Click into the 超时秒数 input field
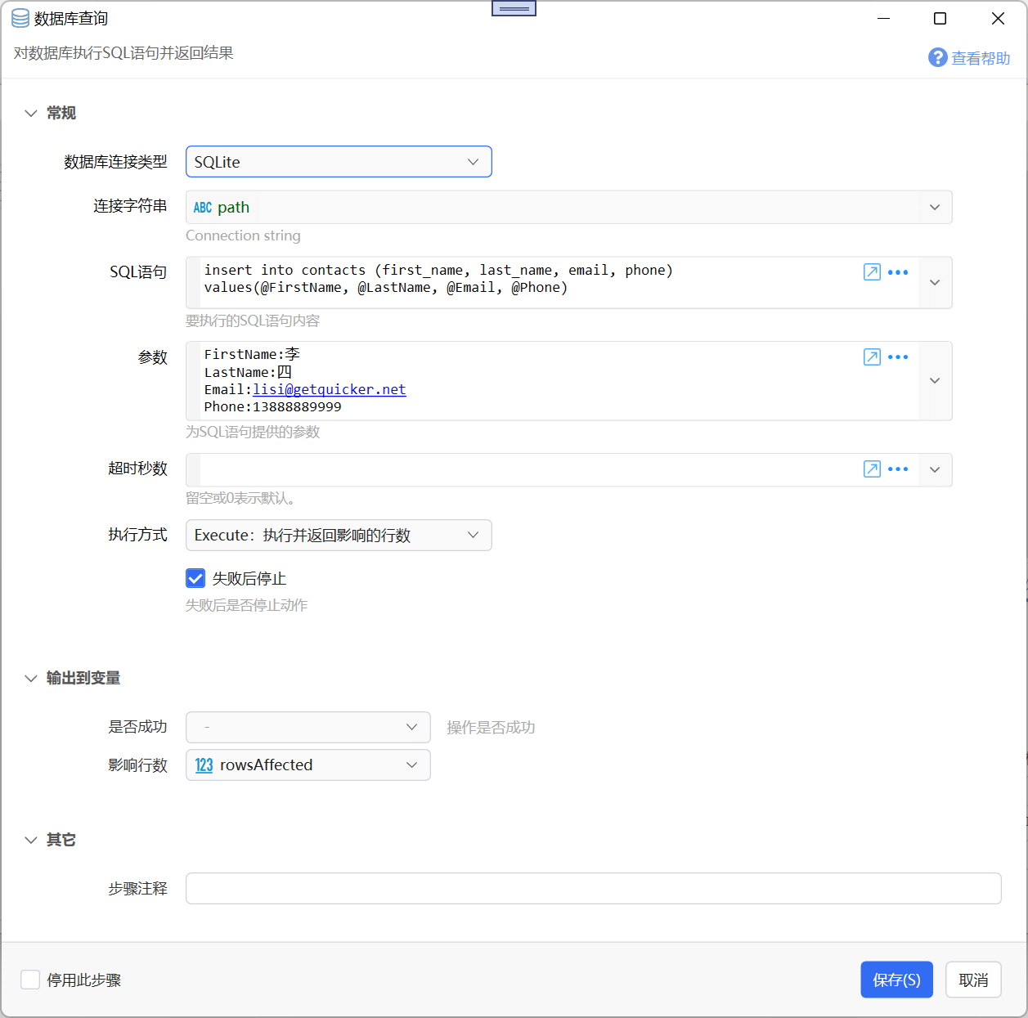The width and height of the screenshot is (1028, 1018). click(530, 470)
